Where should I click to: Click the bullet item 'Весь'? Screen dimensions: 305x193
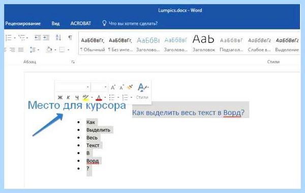point(92,137)
